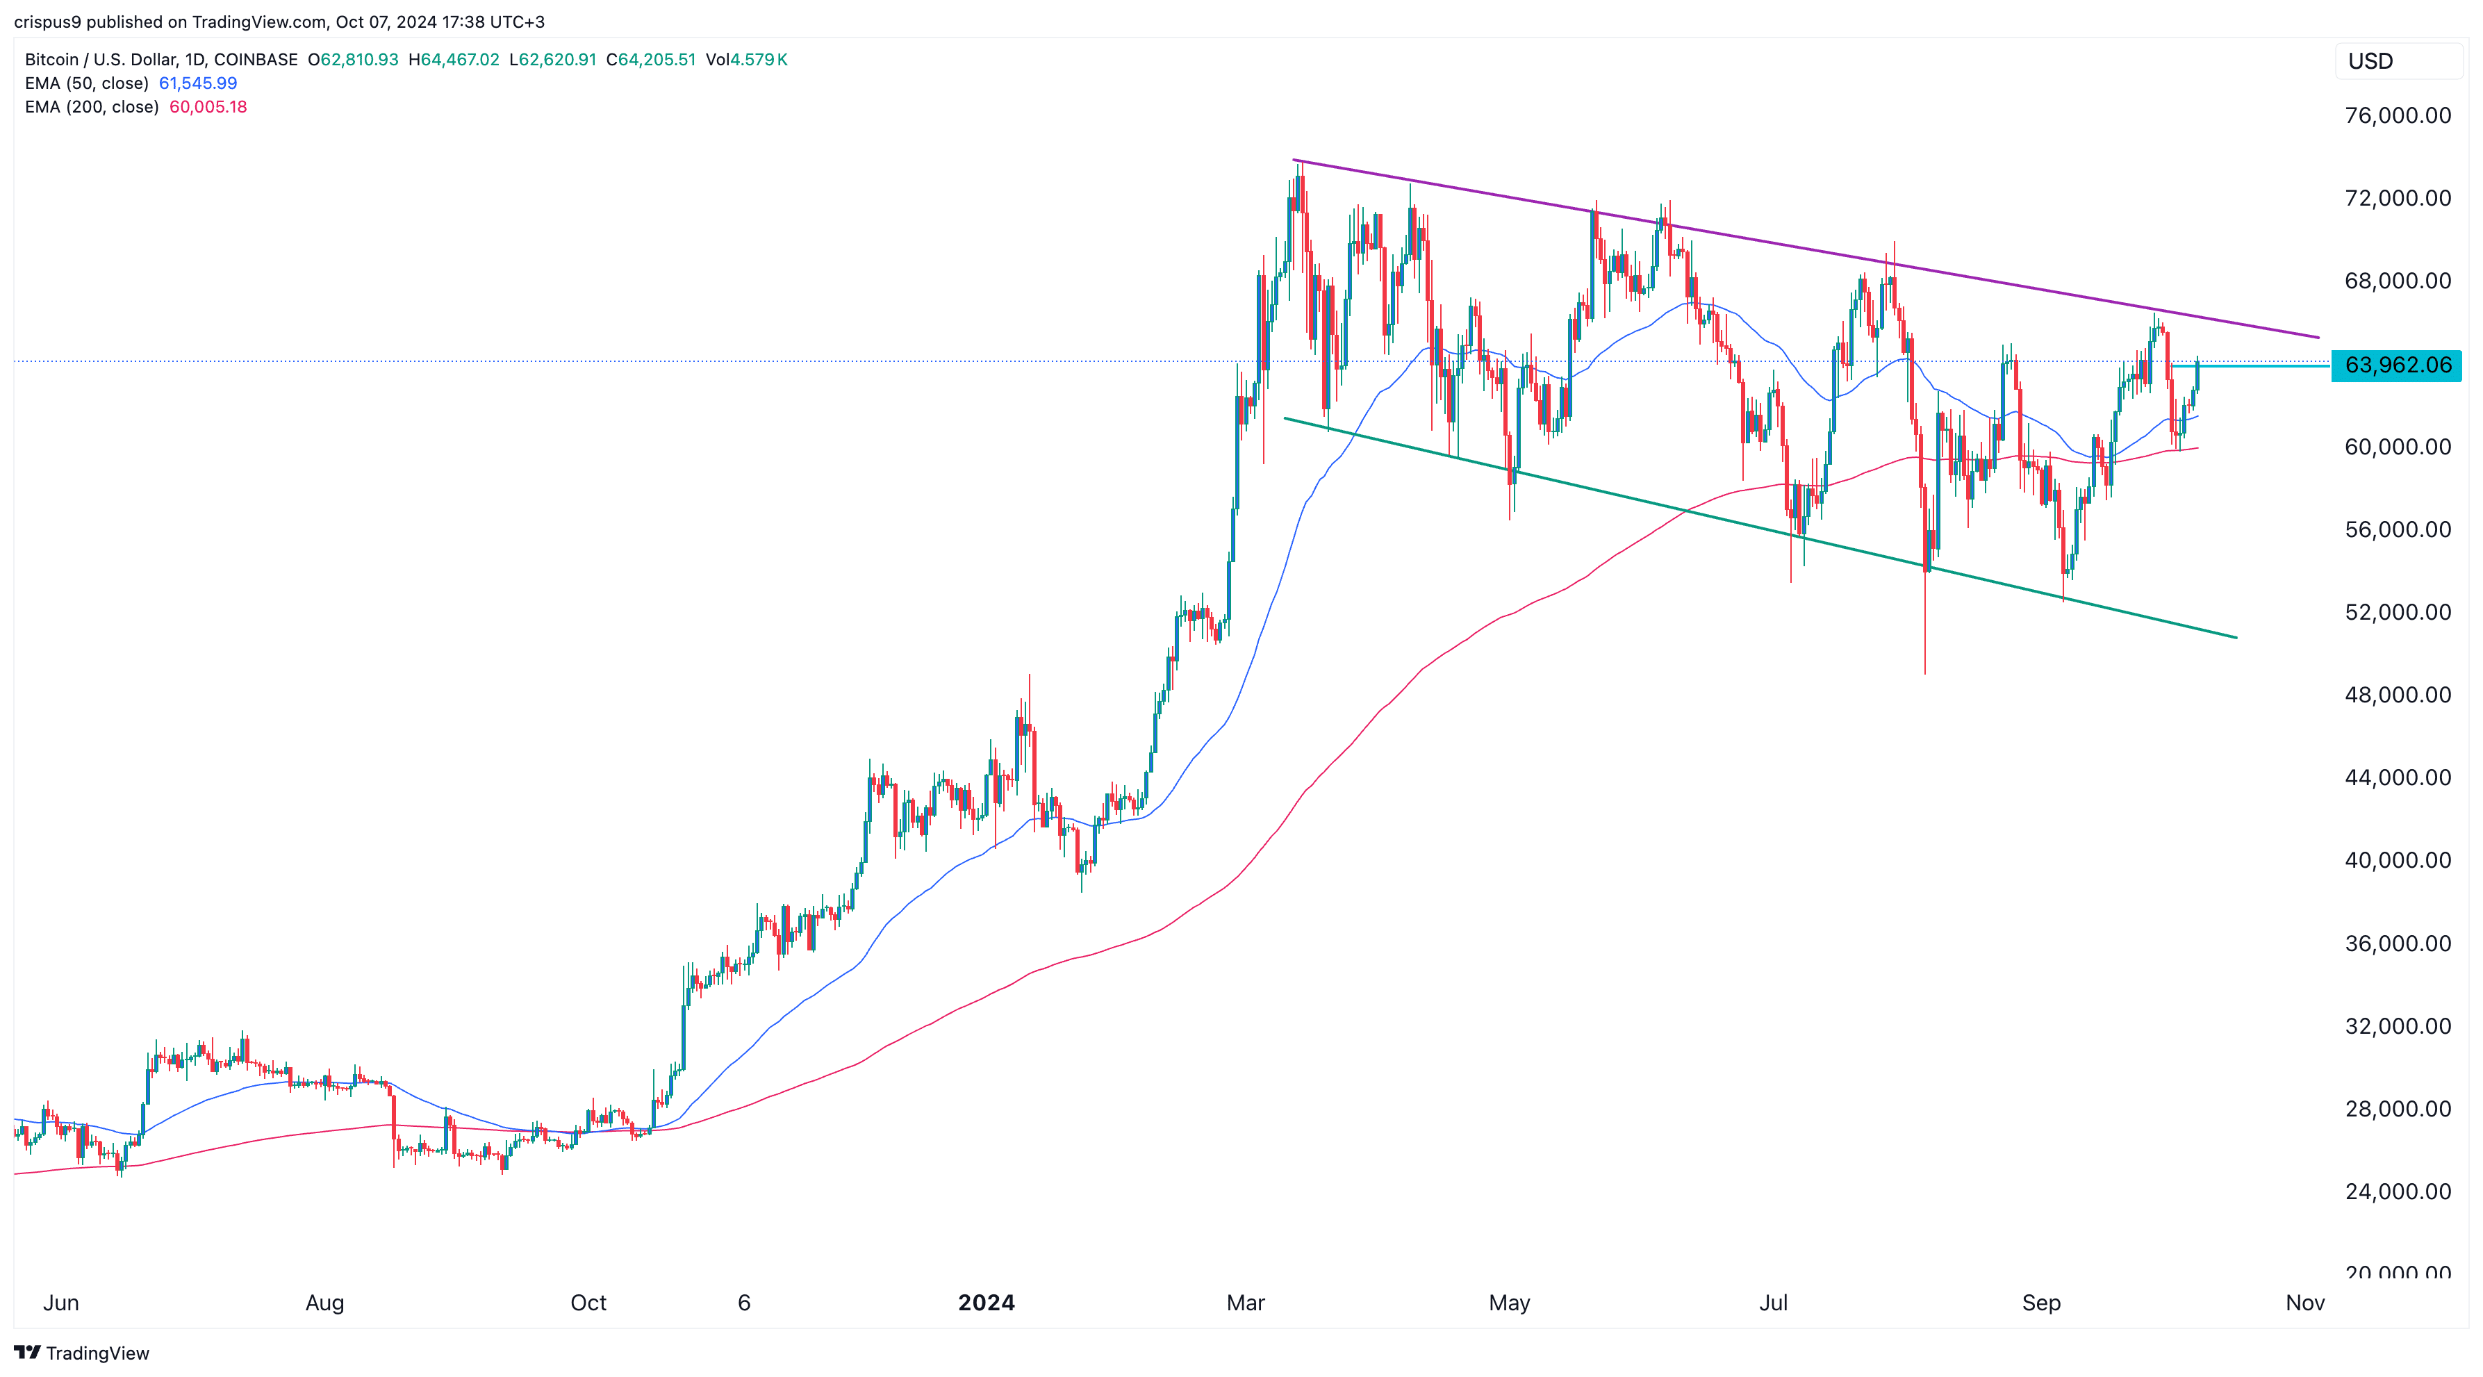
Task: Click the 60,000.00 price axis label
Action: pyautogui.click(x=2398, y=447)
